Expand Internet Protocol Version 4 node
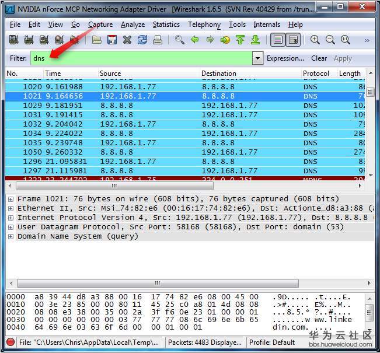 [x=11, y=218]
